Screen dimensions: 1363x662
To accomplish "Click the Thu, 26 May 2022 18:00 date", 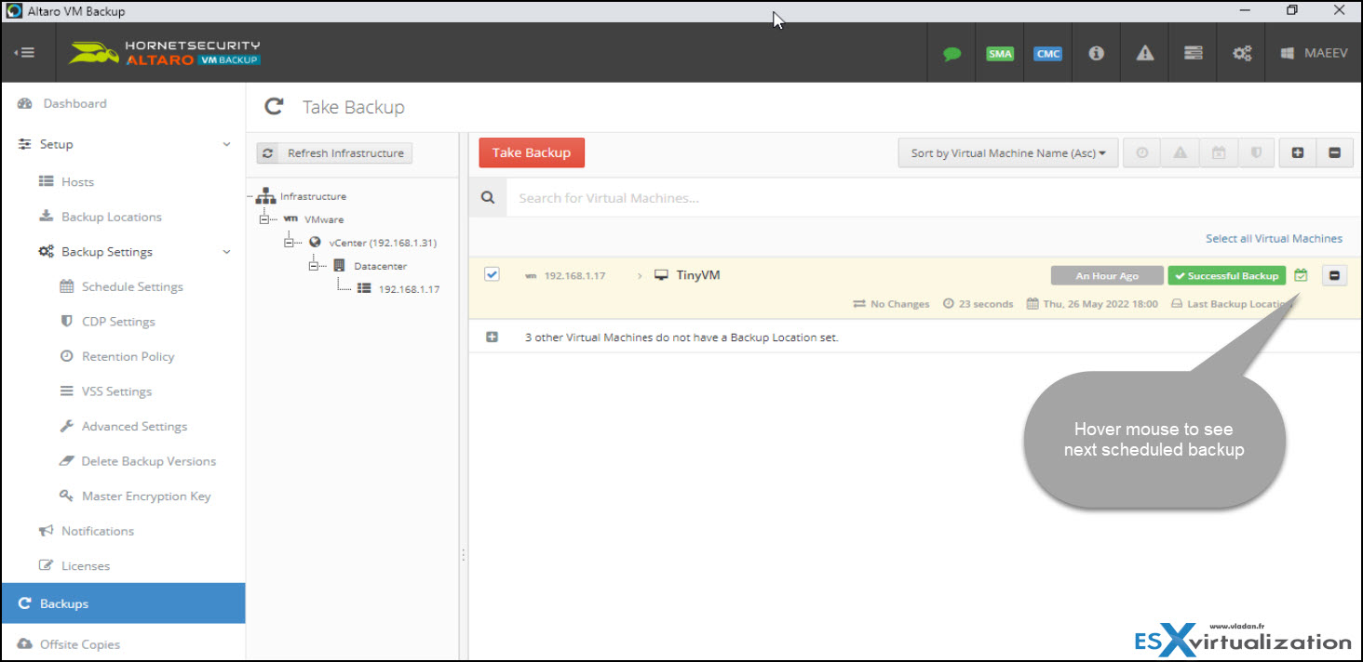I will coord(1100,304).
